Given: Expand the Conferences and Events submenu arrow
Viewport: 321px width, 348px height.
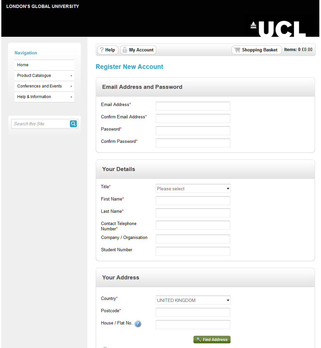Looking at the screenshot, I should (x=71, y=86).
